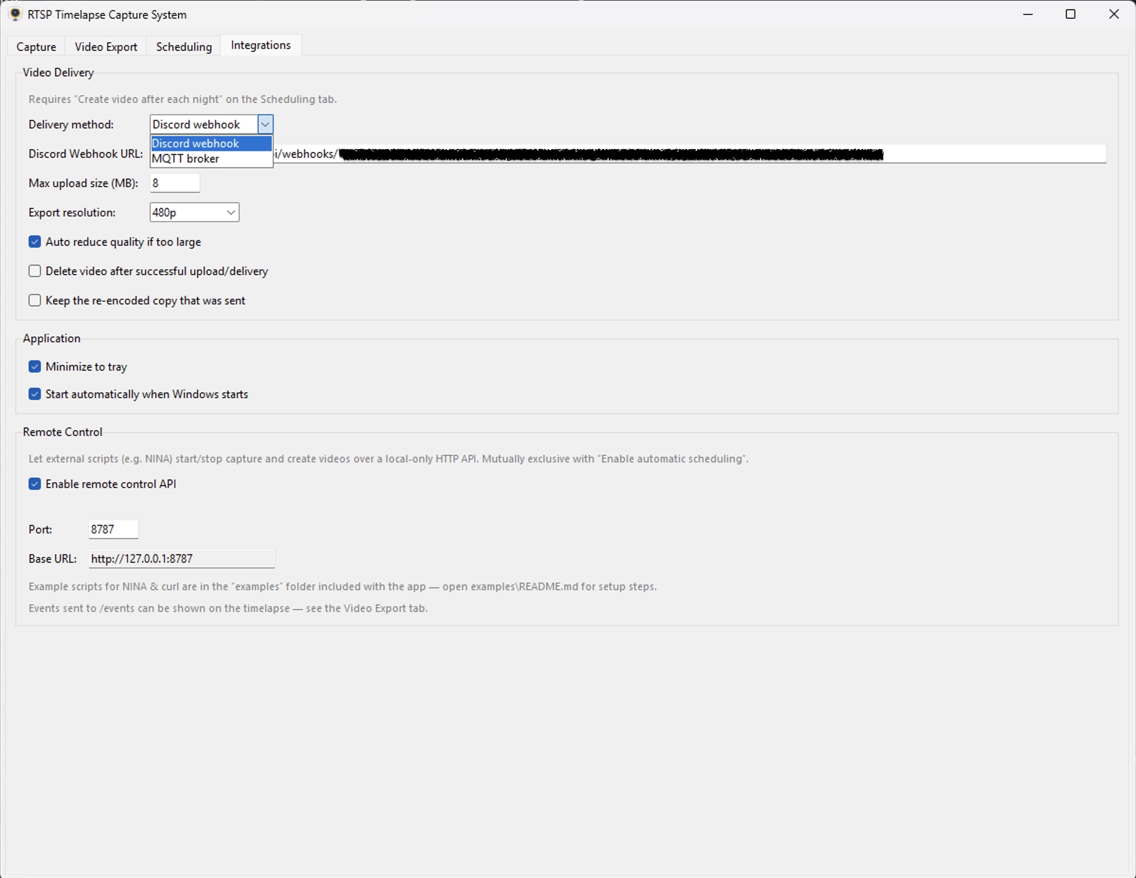Click the examples README.md hint text

coord(342,587)
